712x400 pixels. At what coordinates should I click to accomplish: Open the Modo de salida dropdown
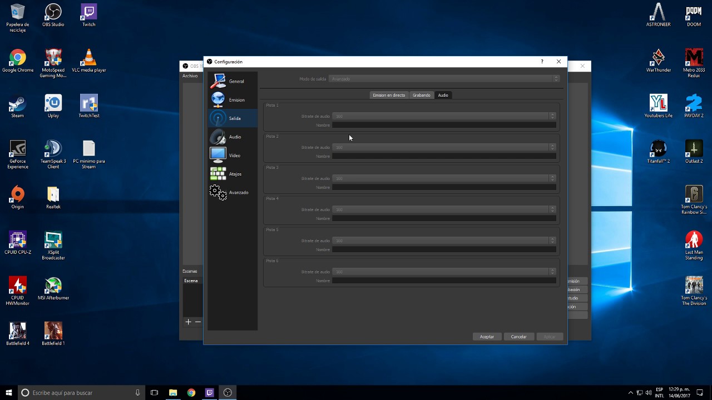(x=444, y=79)
